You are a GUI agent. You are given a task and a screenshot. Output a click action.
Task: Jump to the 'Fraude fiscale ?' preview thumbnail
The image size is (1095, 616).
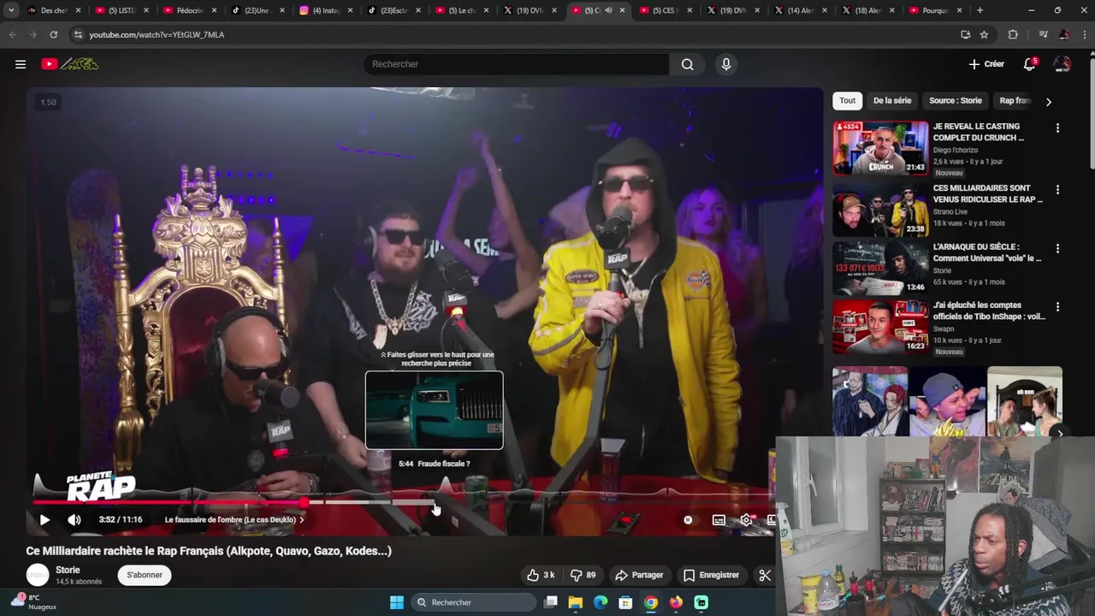pyautogui.click(x=435, y=410)
